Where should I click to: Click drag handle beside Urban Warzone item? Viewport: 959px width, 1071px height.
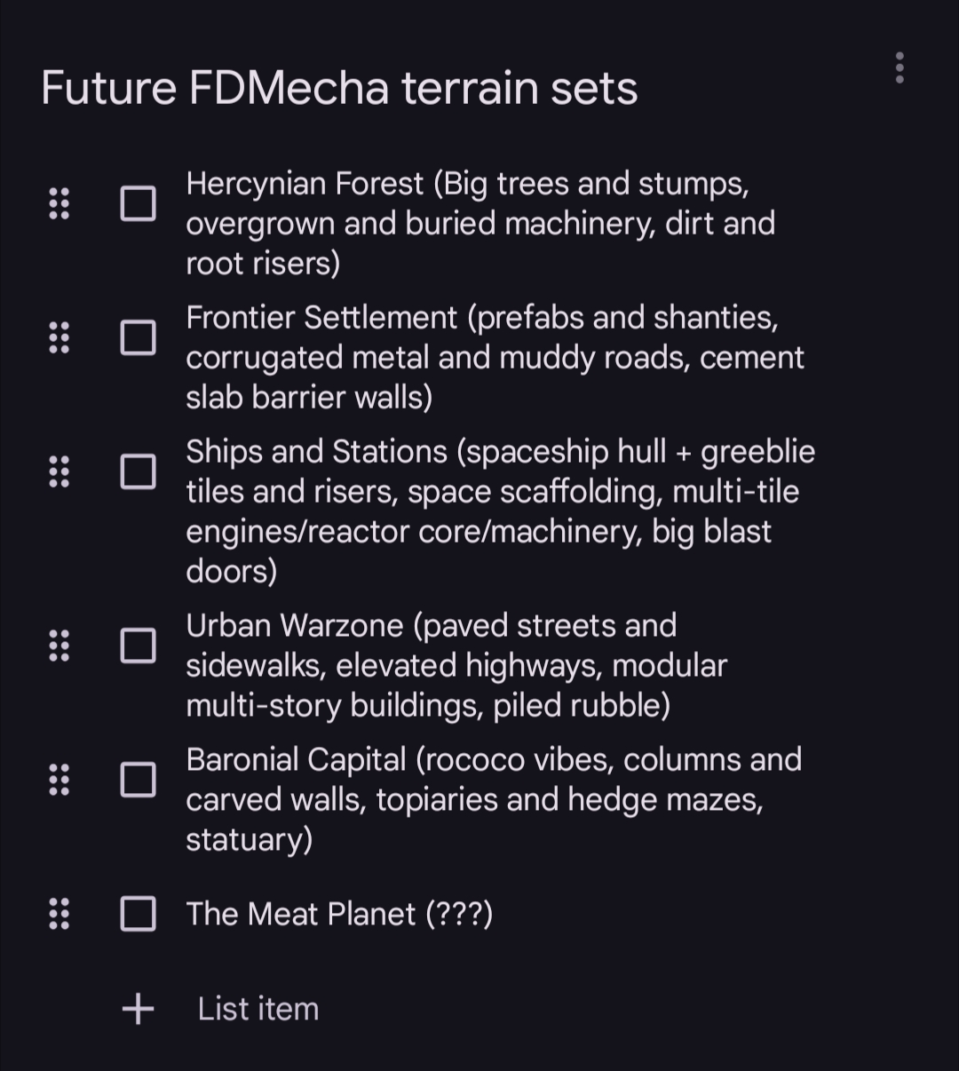[59, 646]
